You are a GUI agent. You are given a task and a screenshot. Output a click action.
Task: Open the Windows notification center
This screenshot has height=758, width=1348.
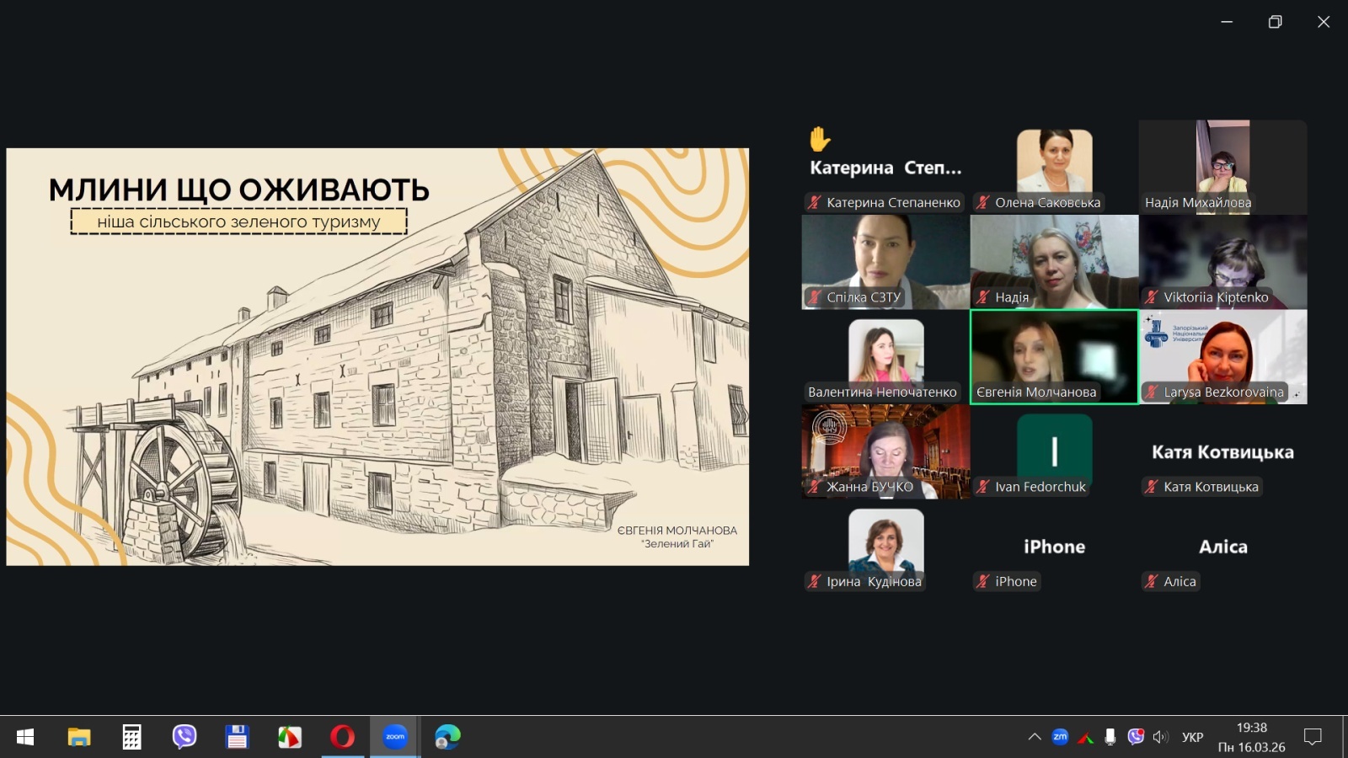1313,737
